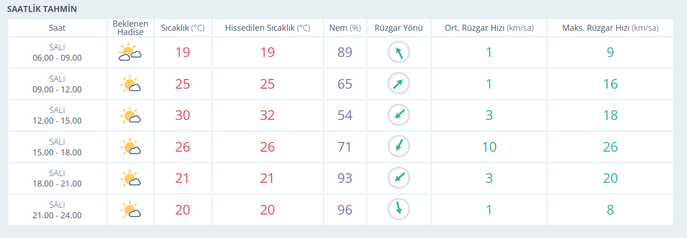Select the Hissedilen Sıcaklık column header
Screen dimensions: 687x238
tap(267, 28)
